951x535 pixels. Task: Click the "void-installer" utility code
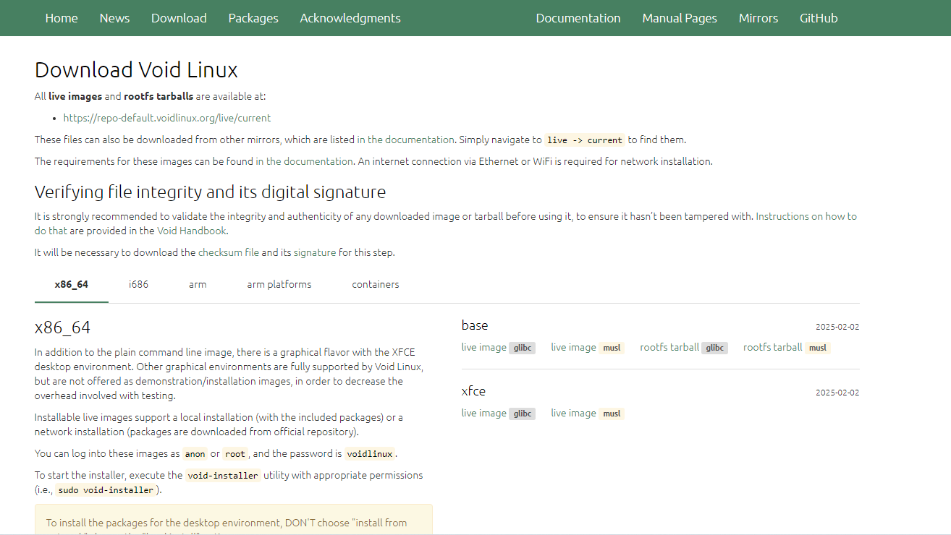[x=223, y=476]
